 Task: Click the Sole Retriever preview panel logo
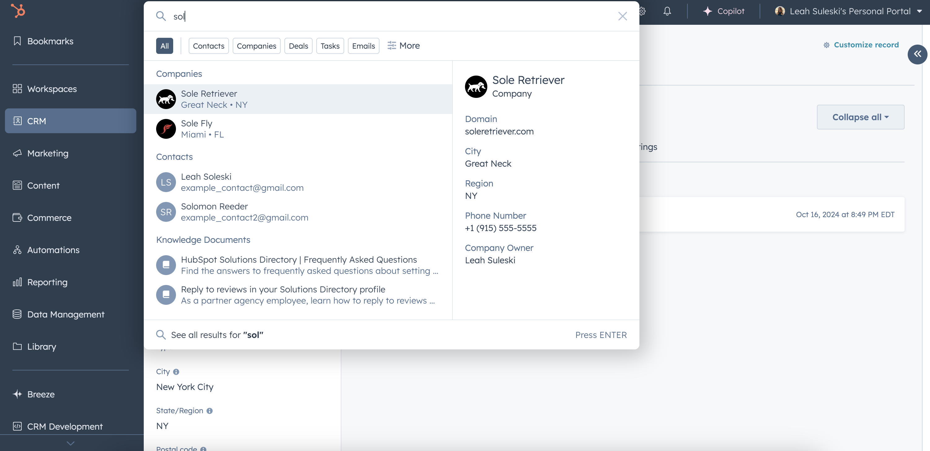476,87
